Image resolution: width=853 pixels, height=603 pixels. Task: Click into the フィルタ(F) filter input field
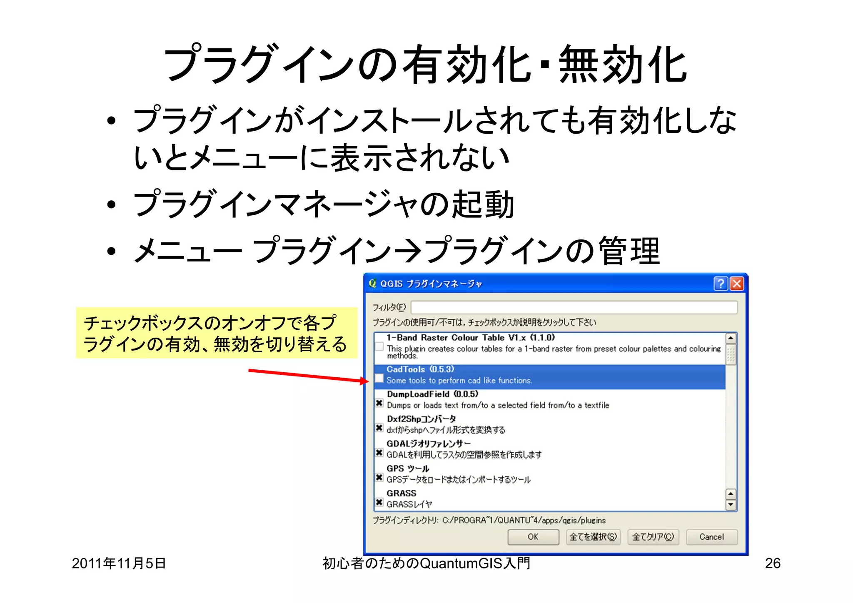click(574, 307)
